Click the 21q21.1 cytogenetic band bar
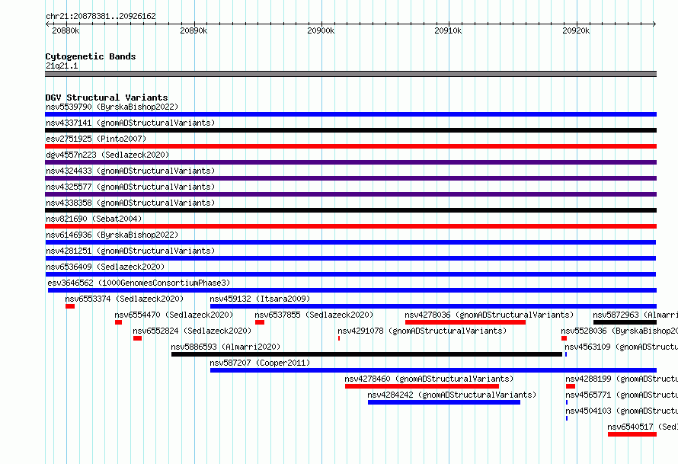The width and height of the screenshot is (678, 464). pos(350,74)
